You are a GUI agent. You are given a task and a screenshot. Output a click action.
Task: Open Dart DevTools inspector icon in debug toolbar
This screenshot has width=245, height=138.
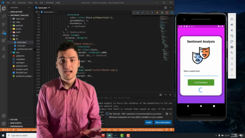[x=172, y=13]
